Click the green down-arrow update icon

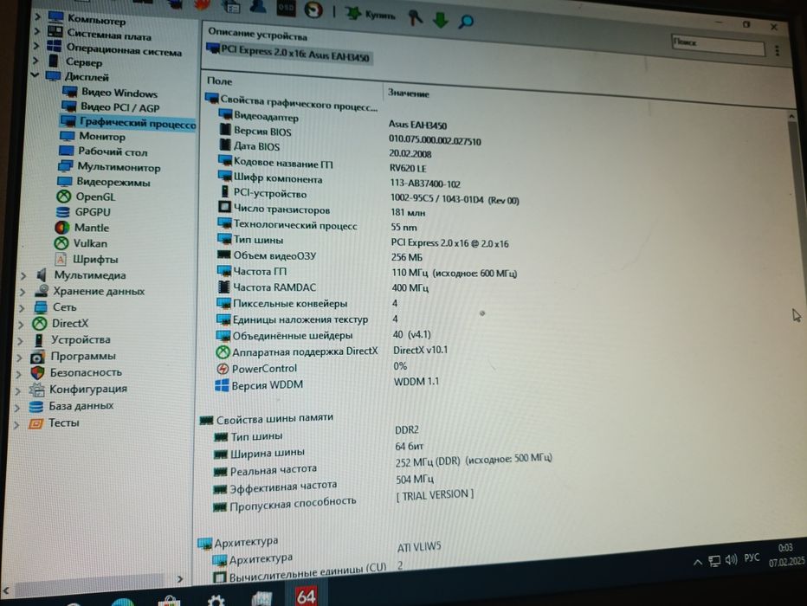click(441, 20)
